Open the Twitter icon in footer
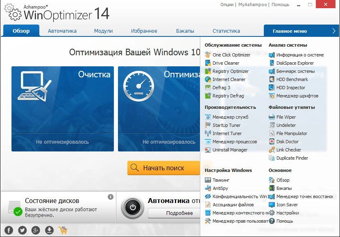Viewport: 340px width, 237px height. (23, 230)
